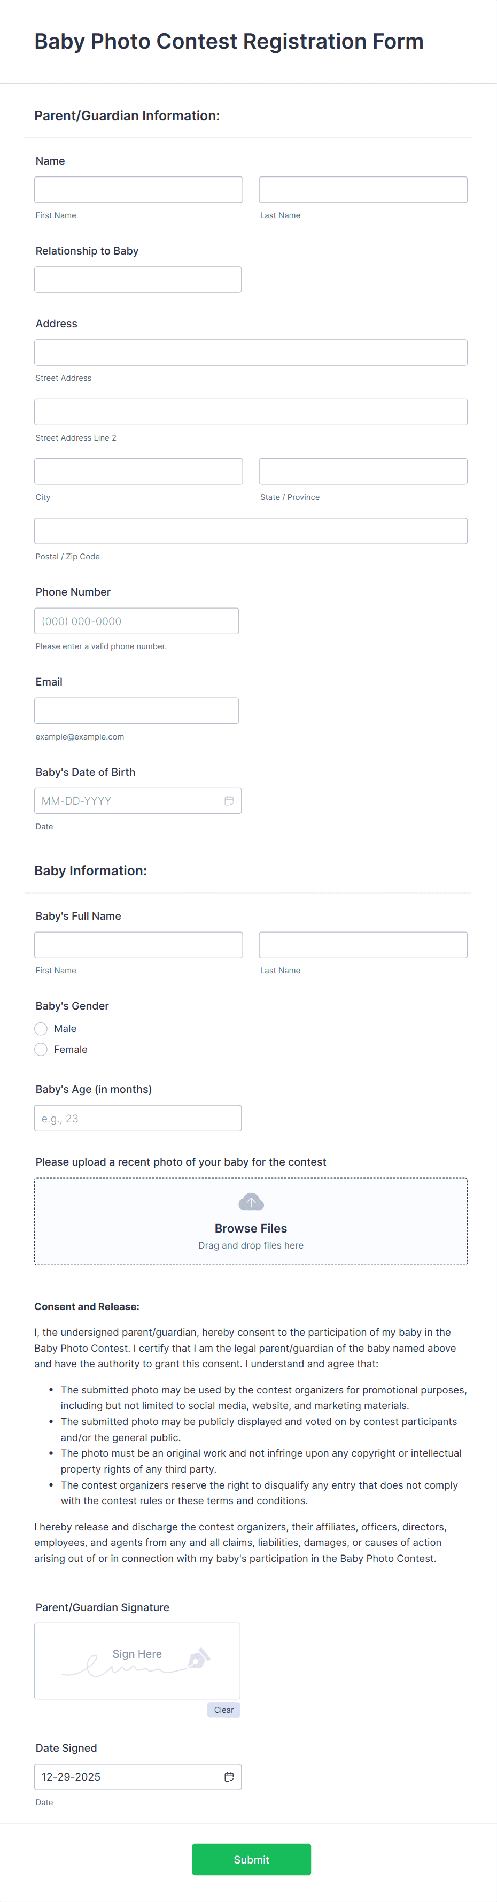Click the Last Name field under Baby's Full Name

tap(363, 944)
